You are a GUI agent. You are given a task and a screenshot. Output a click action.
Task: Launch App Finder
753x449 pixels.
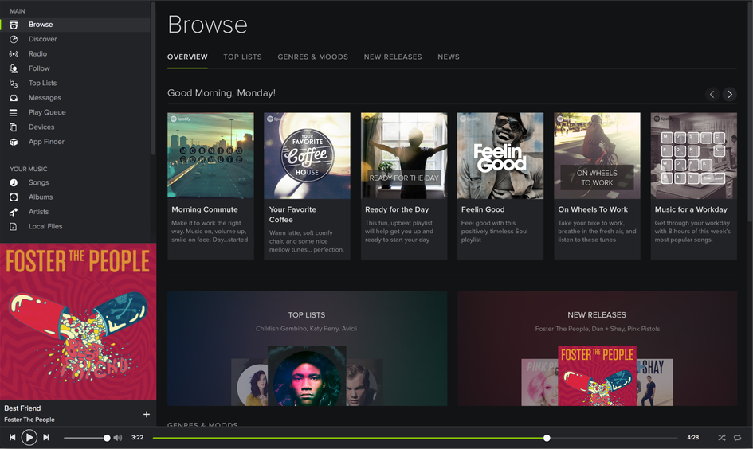click(x=46, y=142)
